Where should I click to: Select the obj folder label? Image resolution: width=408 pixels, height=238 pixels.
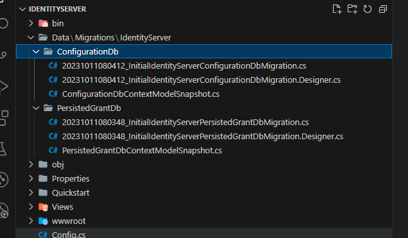(x=58, y=165)
